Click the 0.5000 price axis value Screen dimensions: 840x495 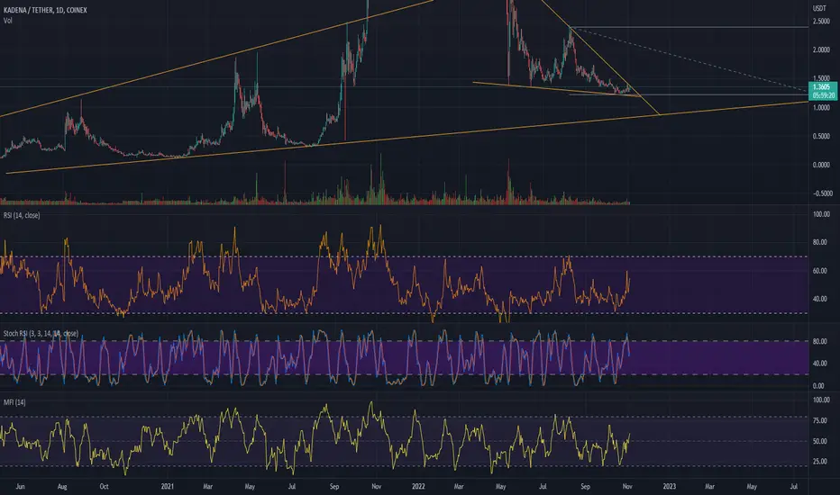pyautogui.click(x=821, y=136)
